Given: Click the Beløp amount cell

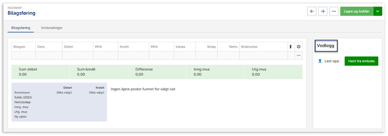Looking at the screenshot, I should coord(206,56).
